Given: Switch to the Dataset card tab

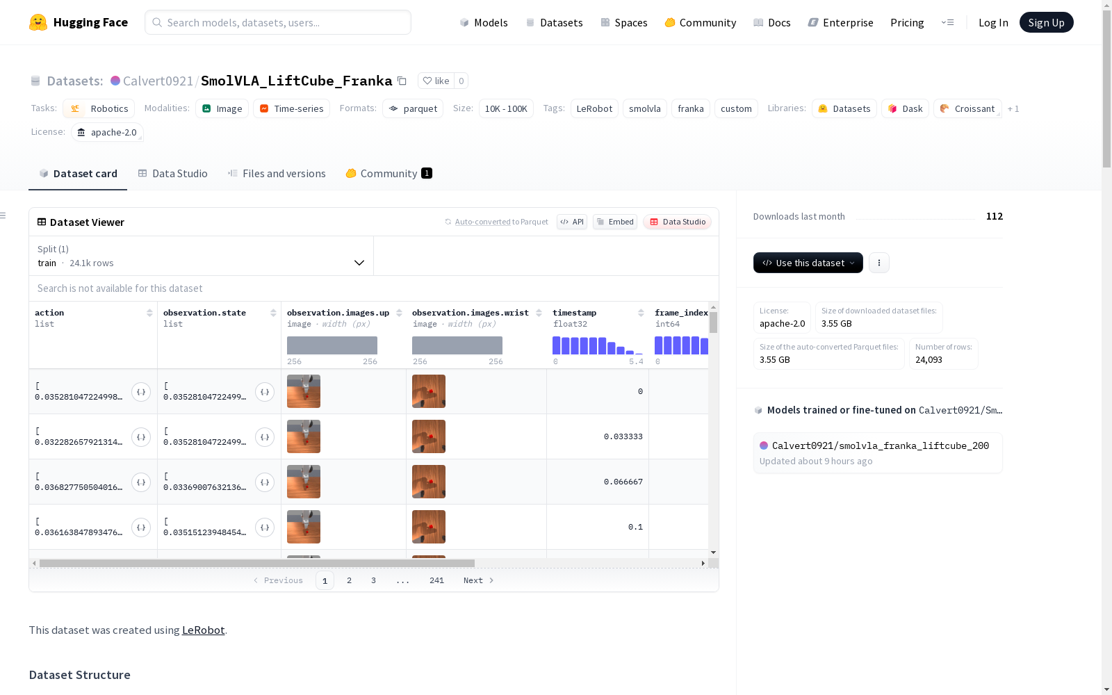Looking at the screenshot, I should tap(78, 174).
